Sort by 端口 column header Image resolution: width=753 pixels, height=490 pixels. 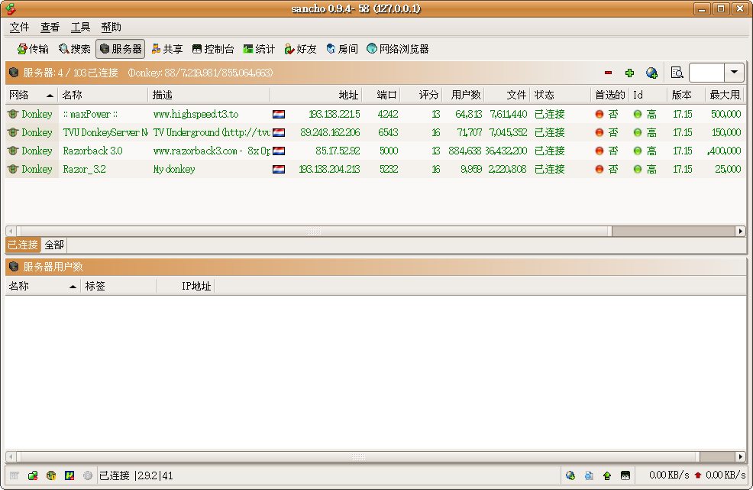coord(381,96)
